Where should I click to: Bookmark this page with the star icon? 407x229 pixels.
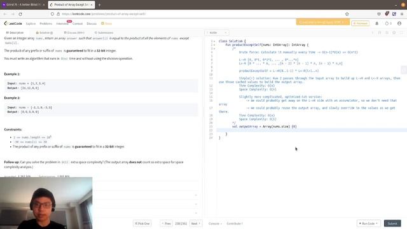pyautogui.click(x=347, y=14)
